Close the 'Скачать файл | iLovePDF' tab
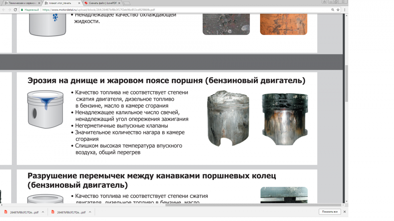This screenshot has height=221, width=394. (119, 3)
